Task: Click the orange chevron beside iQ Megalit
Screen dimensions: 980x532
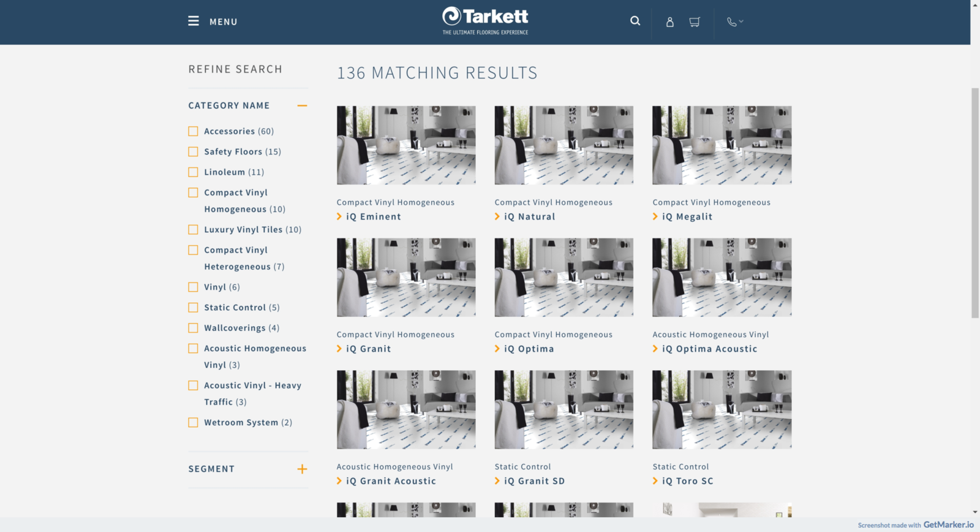Action: point(655,216)
